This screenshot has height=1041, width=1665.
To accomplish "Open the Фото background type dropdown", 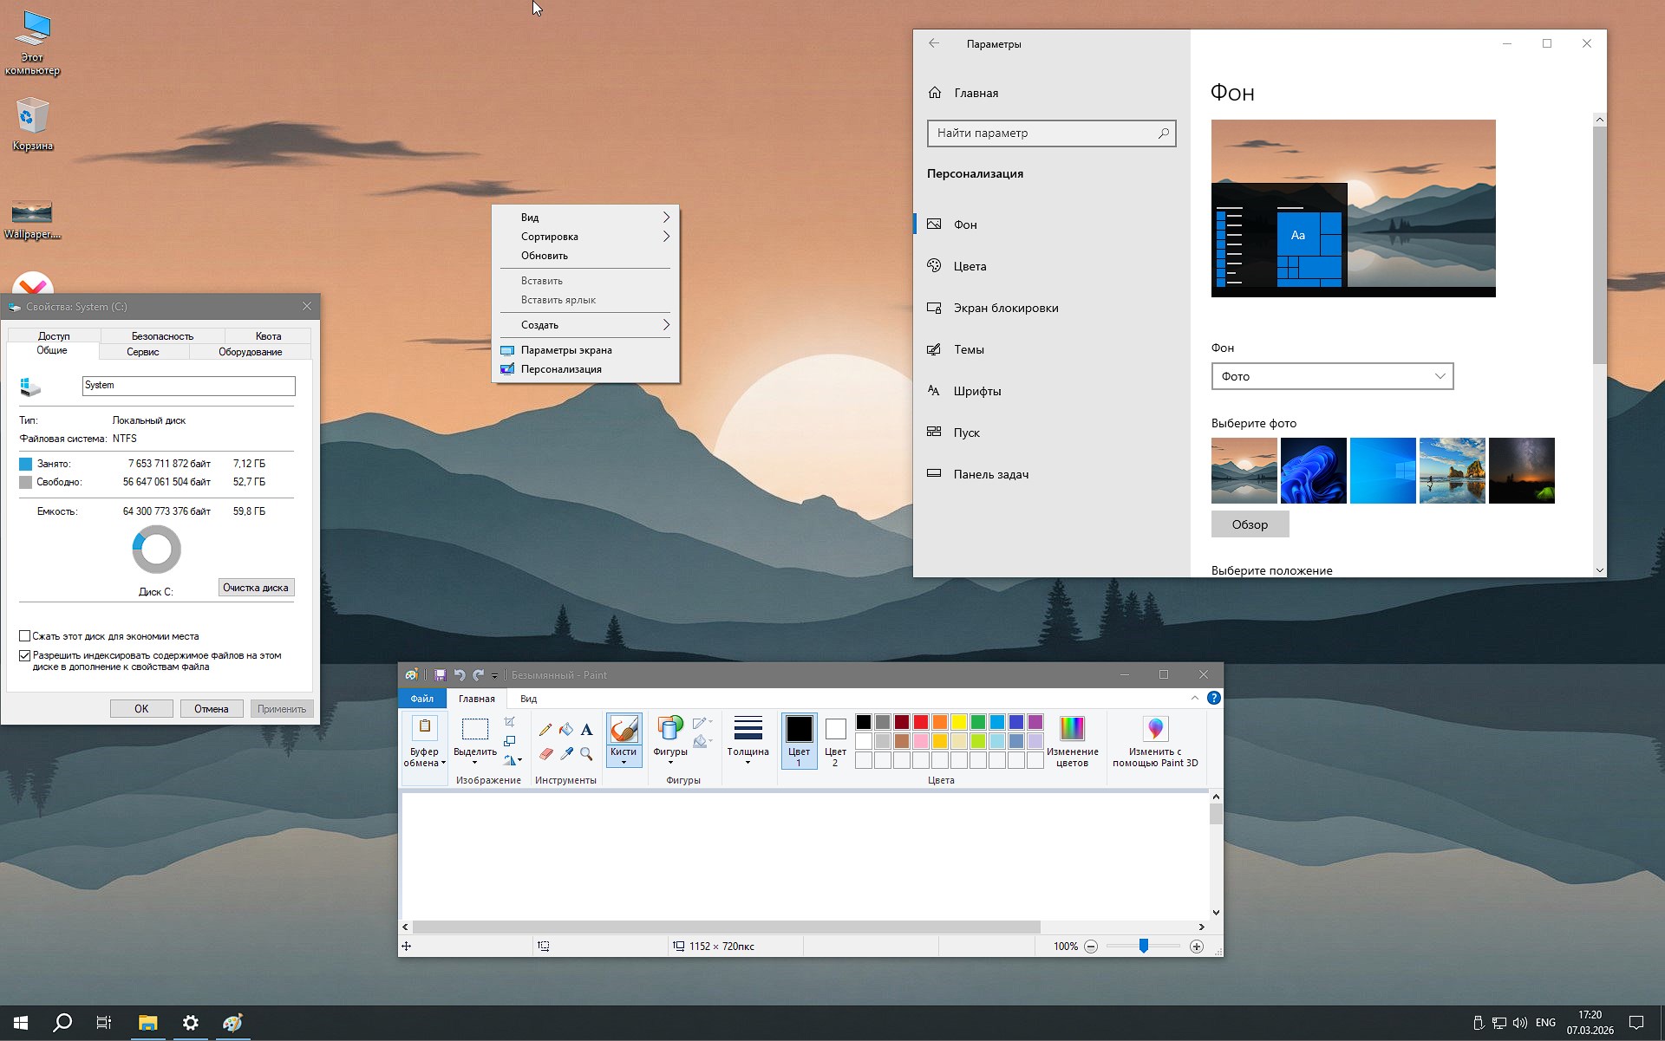I will coord(1331,376).
